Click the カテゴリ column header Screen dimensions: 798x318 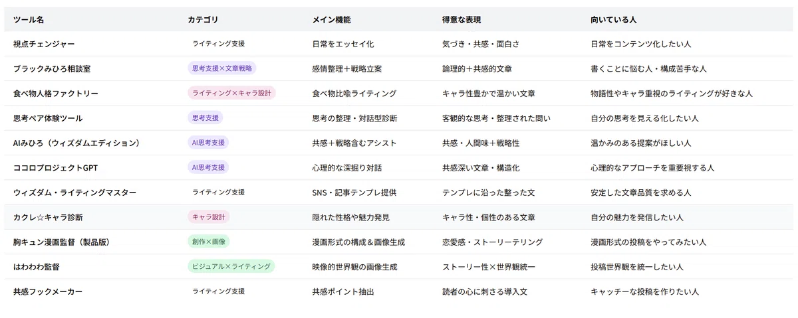203,20
